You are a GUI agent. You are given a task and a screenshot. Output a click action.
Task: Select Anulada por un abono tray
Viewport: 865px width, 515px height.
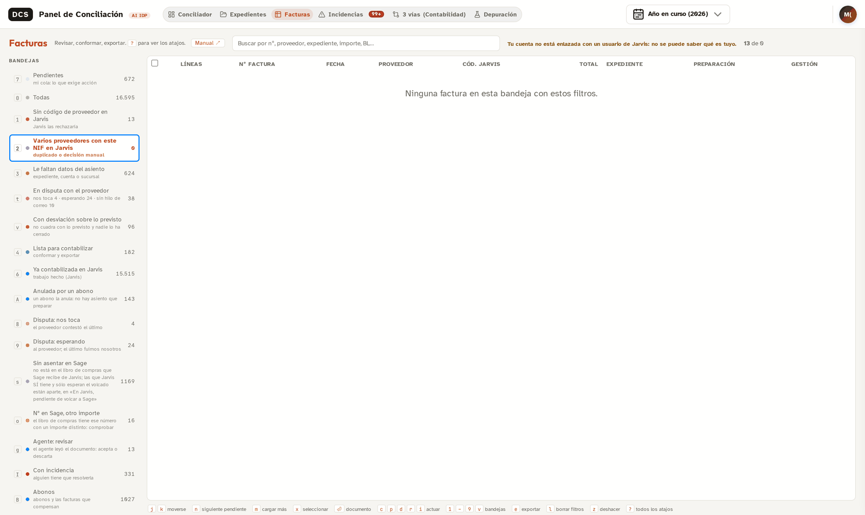tap(74, 299)
